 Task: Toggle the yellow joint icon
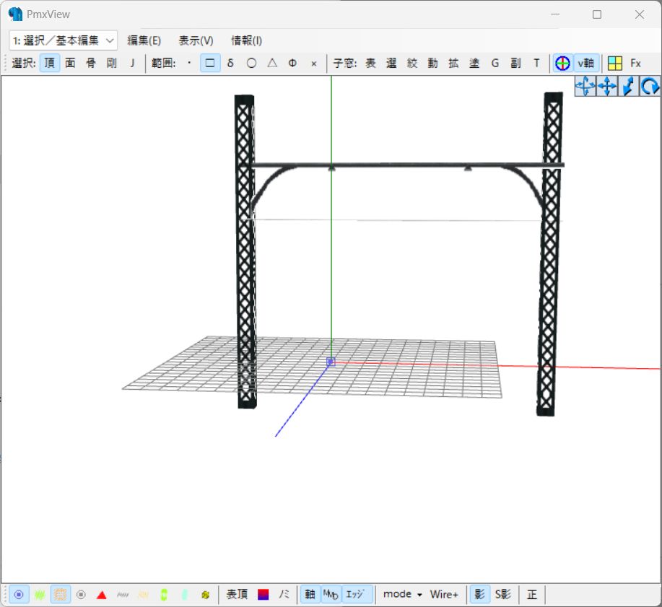point(205,595)
